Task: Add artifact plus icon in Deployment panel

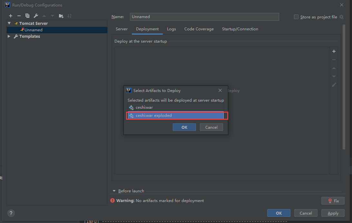Action: (x=334, y=51)
